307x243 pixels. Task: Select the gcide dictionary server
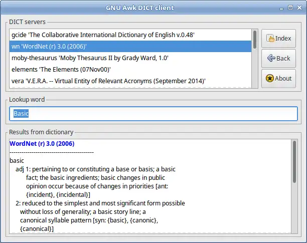pos(130,35)
